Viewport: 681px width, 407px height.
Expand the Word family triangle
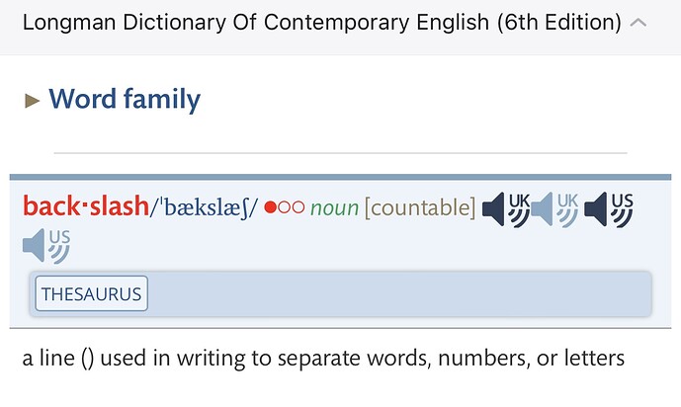point(33,100)
